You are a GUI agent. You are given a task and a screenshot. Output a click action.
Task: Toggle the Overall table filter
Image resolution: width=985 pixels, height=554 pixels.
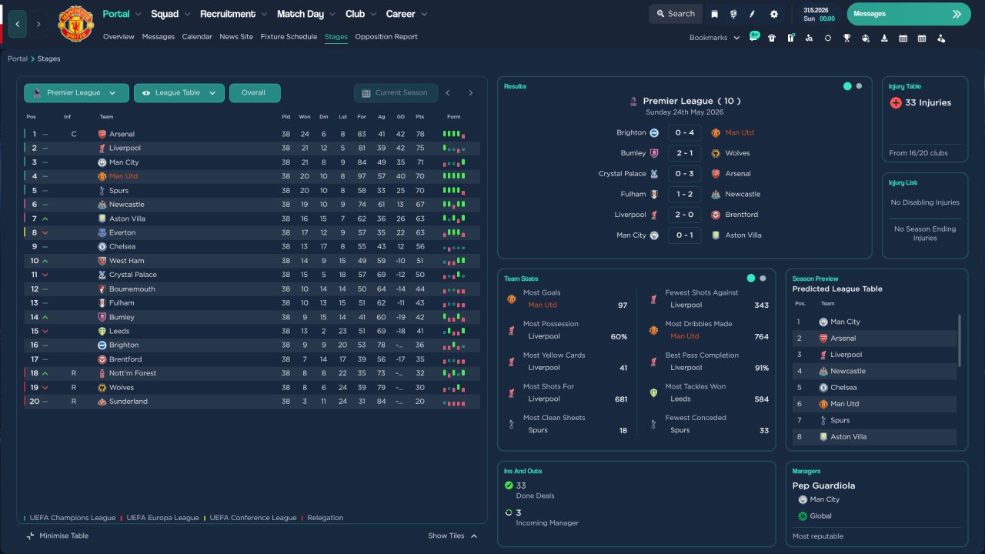255,93
